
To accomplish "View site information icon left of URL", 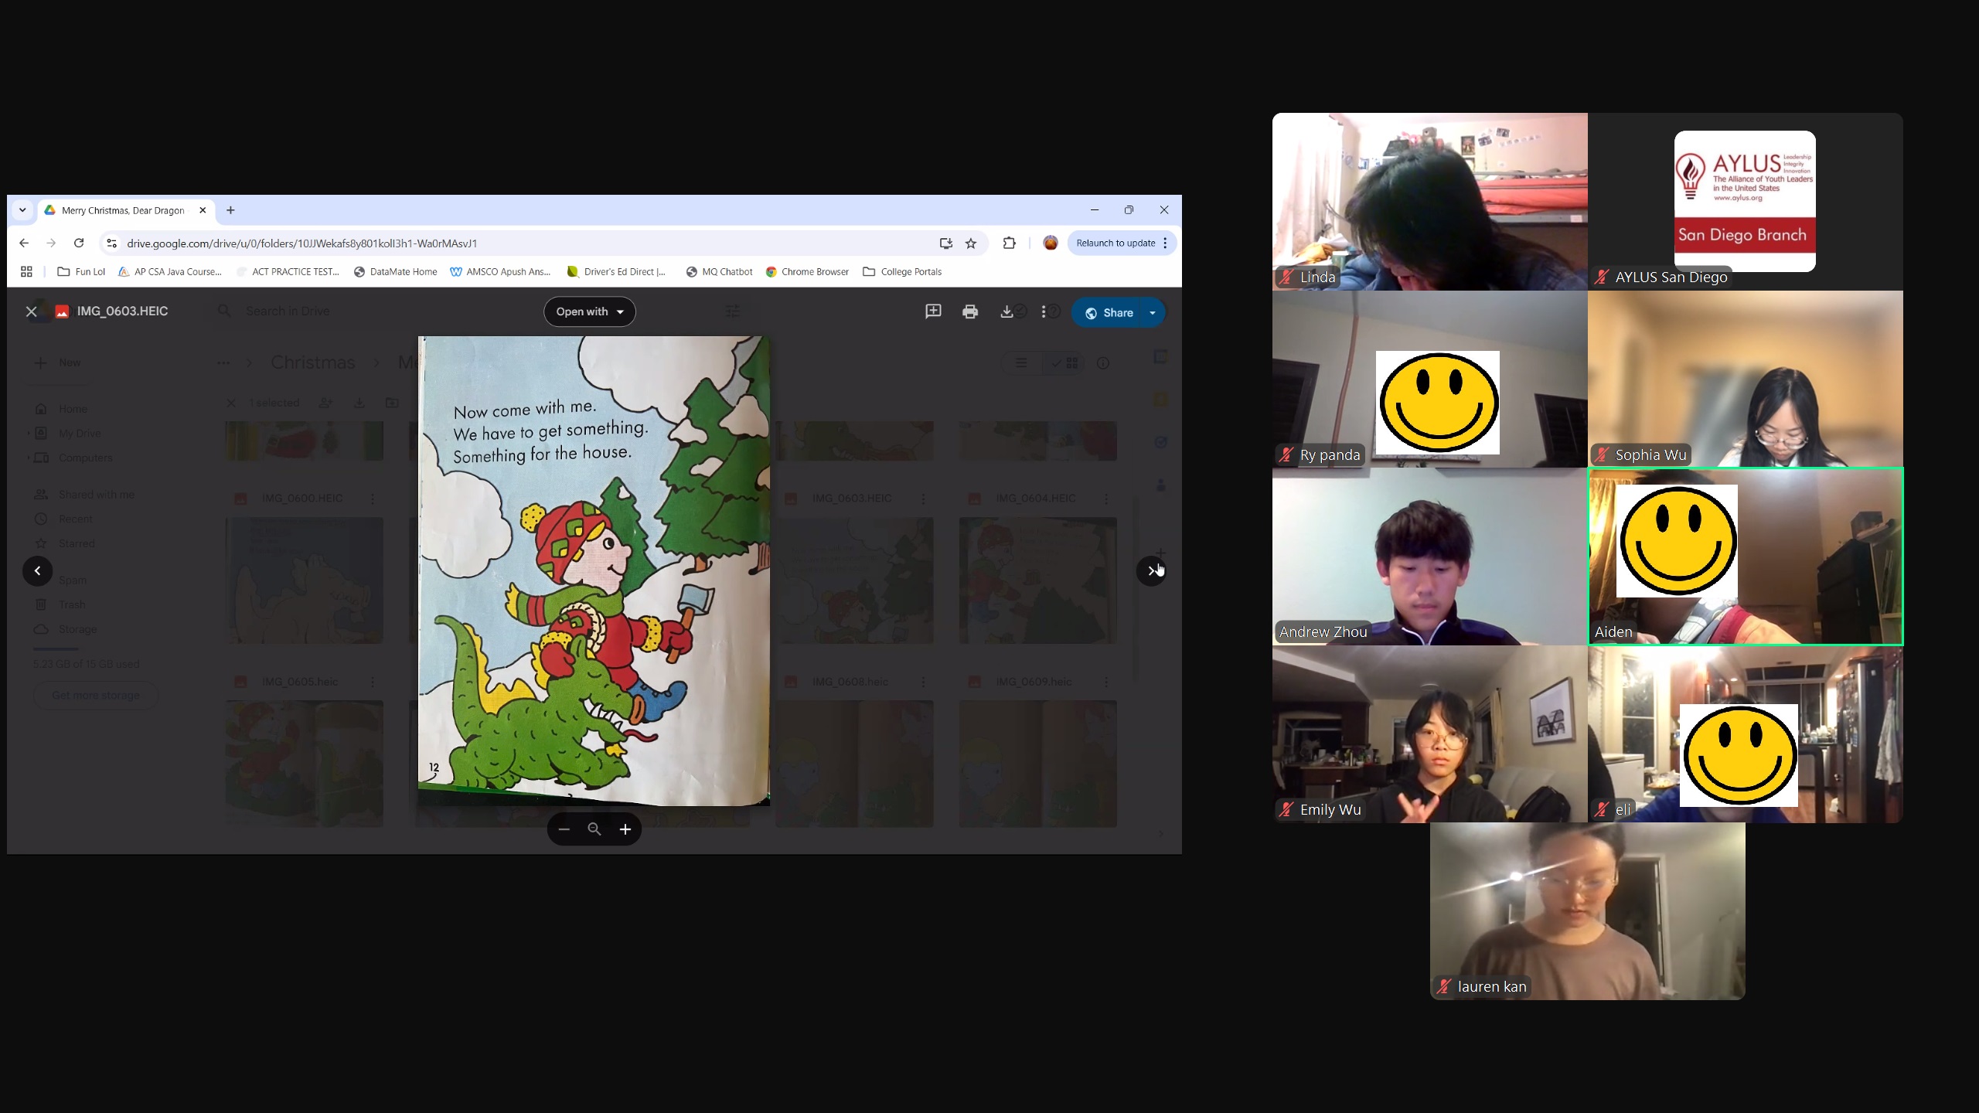I will point(111,243).
